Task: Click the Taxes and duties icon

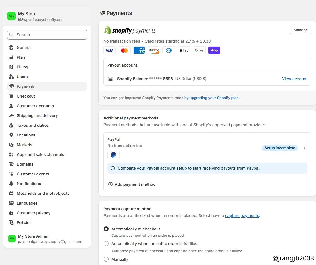Action: [x=11, y=125]
